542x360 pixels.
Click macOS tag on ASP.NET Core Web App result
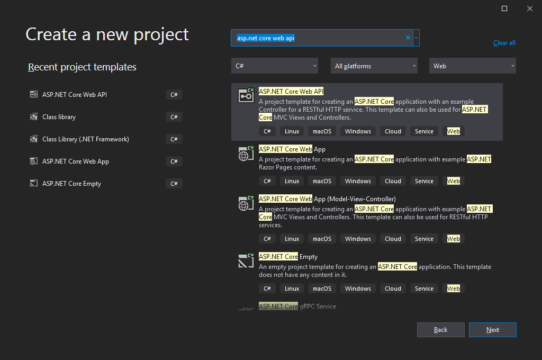tap(322, 181)
